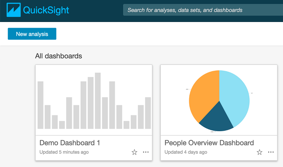The image size is (283, 167).
Task: Click the All dashboards heading
Action: pos(58,56)
